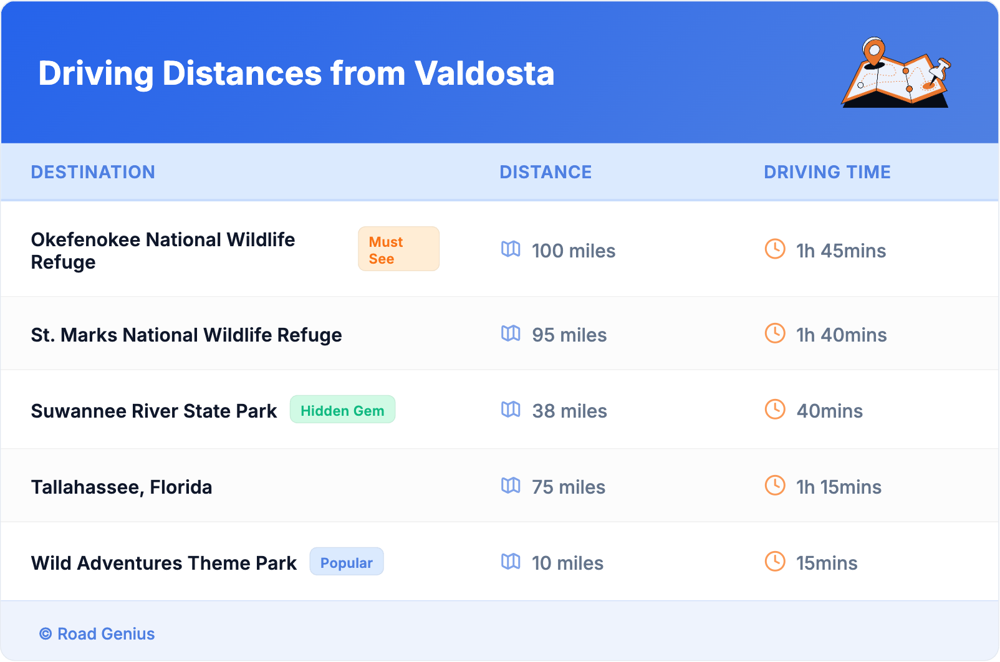Image resolution: width=1000 pixels, height=662 pixels.
Task: Select the Must See badge
Action: pos(398,249)
